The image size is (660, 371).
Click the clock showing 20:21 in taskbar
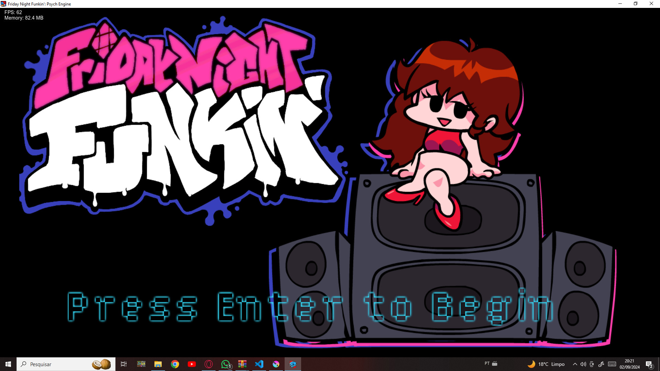629,364
